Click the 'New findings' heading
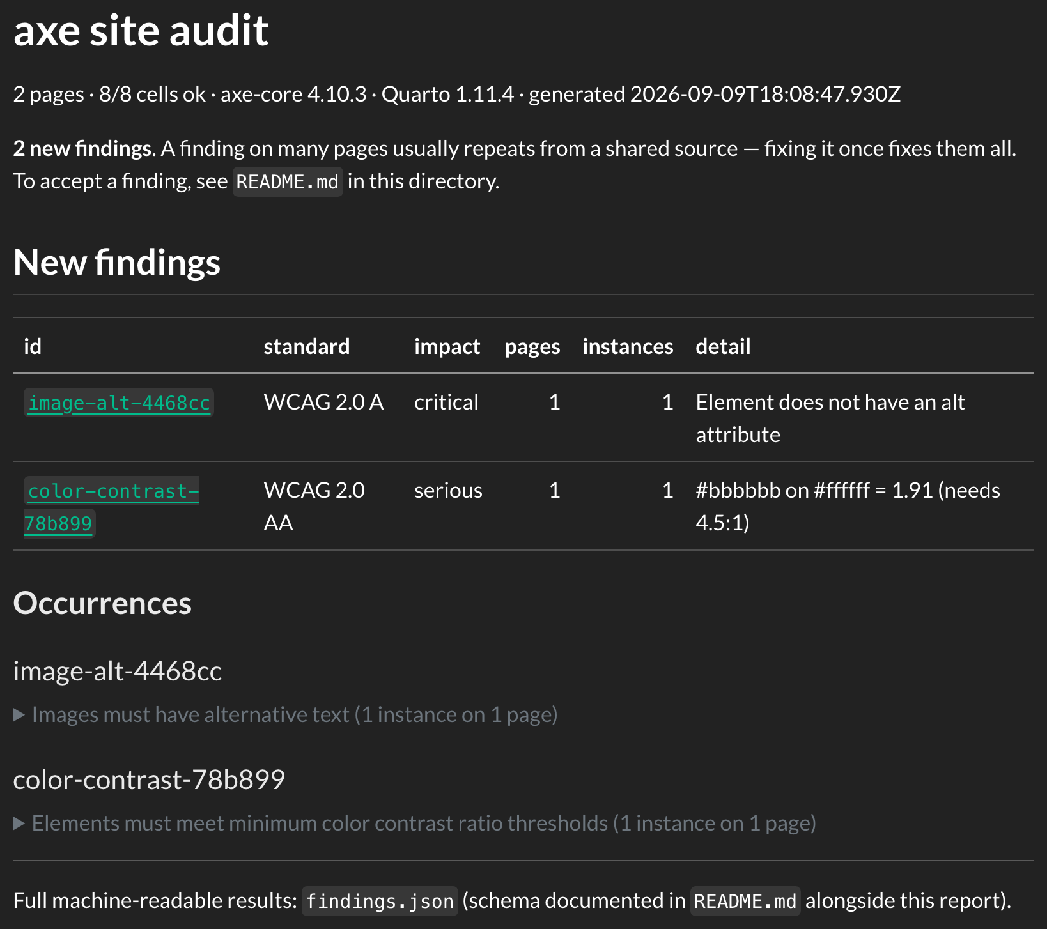This screenshot has height=929, width=1047. pos(117,263)
